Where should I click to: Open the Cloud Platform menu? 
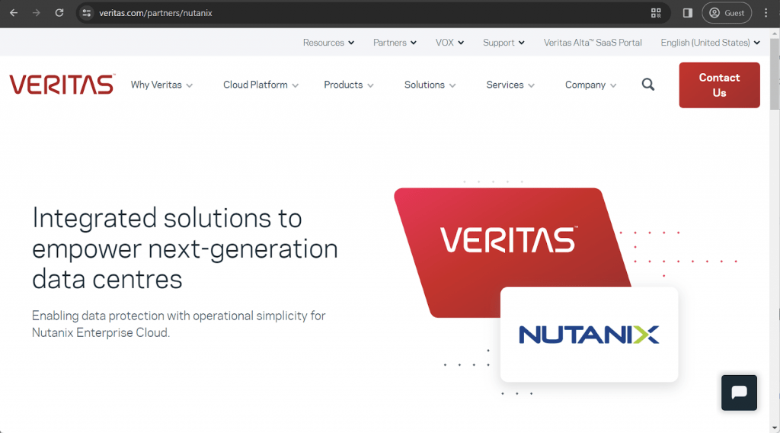point(261,85)
